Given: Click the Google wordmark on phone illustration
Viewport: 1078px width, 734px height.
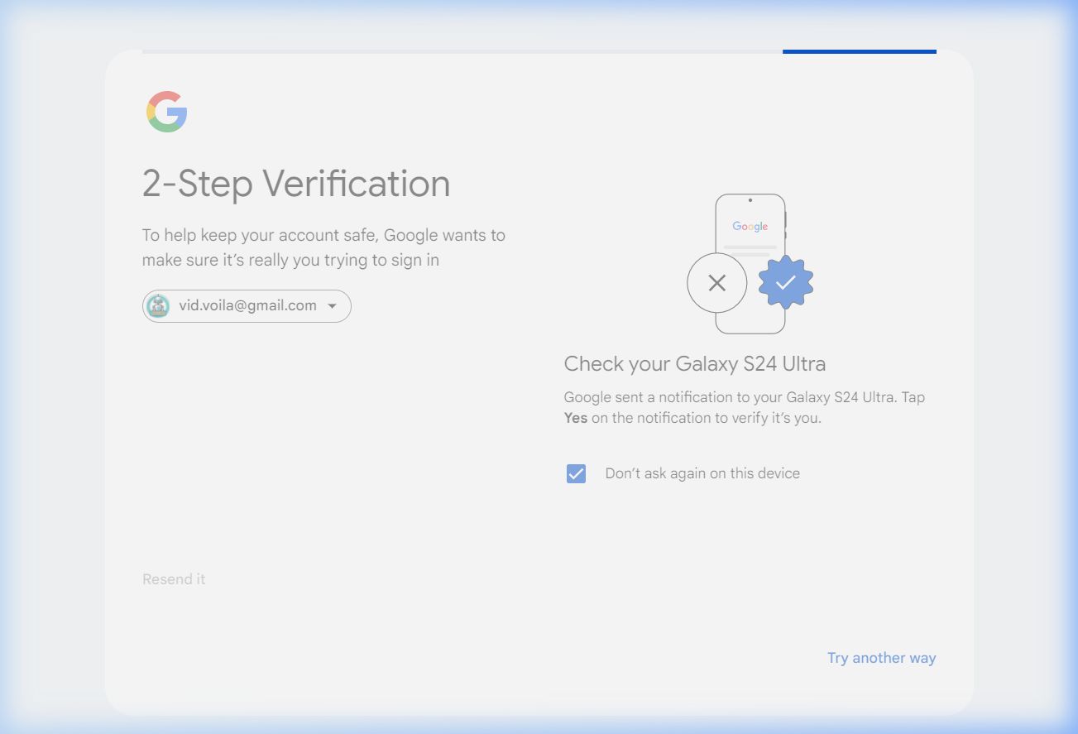Looking at the screenshot, I should (x=750, y=227).
